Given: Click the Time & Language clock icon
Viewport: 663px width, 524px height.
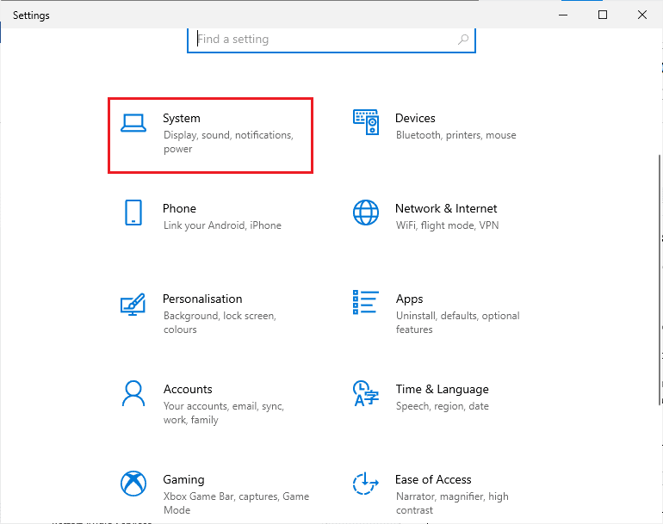Looking at the screenshot, I should [x=366, y=393].
